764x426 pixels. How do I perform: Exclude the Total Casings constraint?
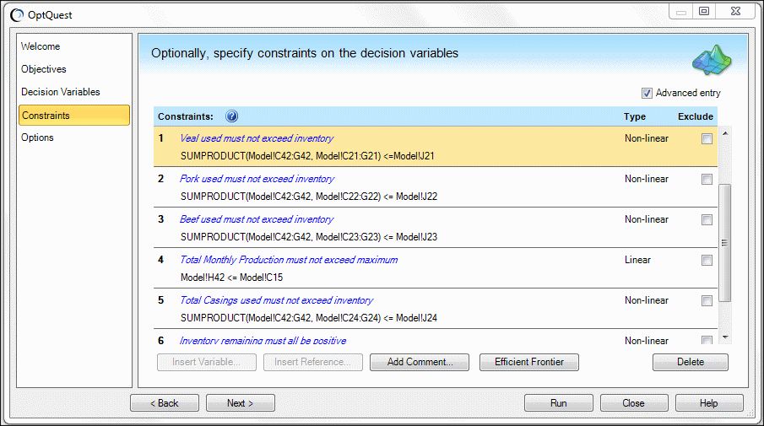pyautogui.click(x=707, y=300)
